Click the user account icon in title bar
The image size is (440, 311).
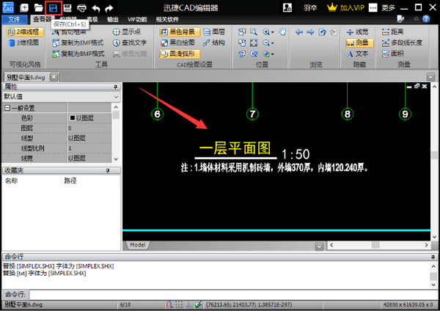click(287, 7)
